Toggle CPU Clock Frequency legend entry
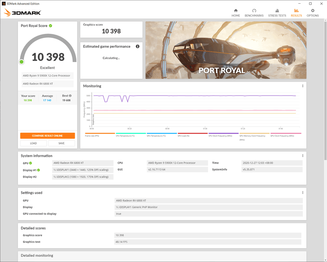This screenshot has width=327, height=262. click(223, 135)
